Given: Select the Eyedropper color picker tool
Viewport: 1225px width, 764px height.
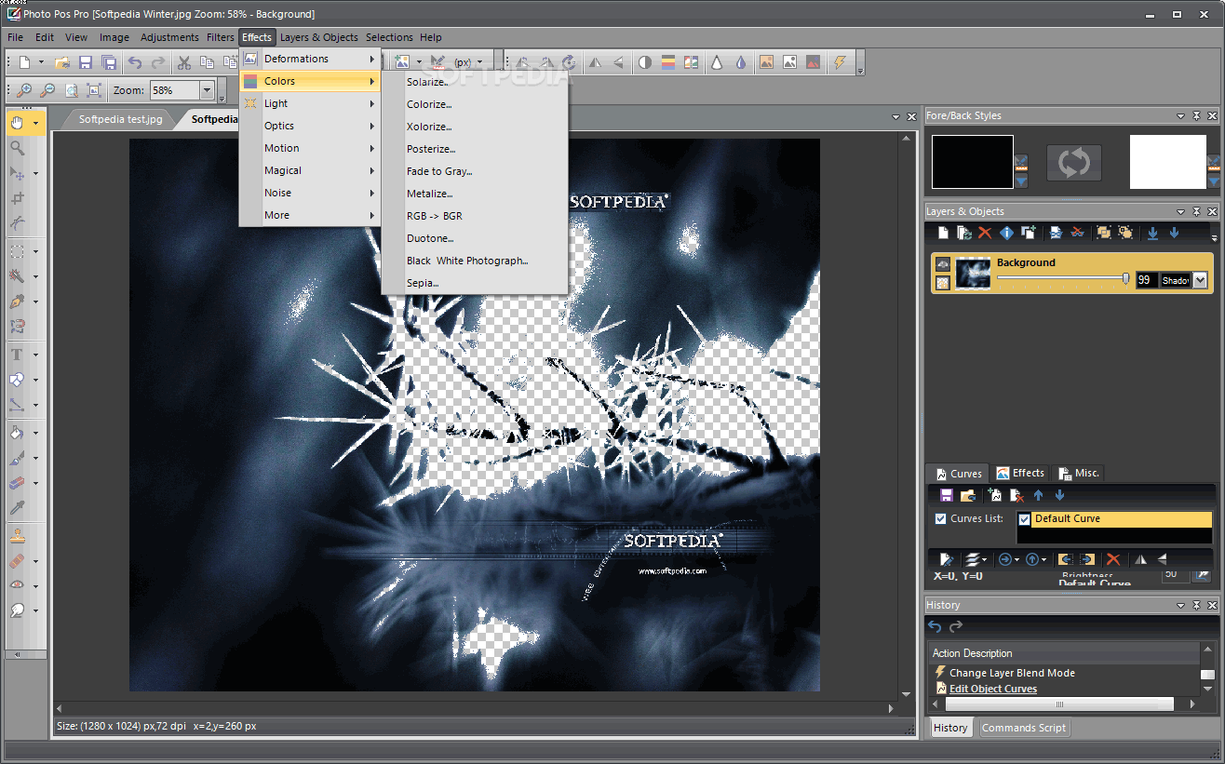Looking at the screenshot, I should click(x=17, y=507).
